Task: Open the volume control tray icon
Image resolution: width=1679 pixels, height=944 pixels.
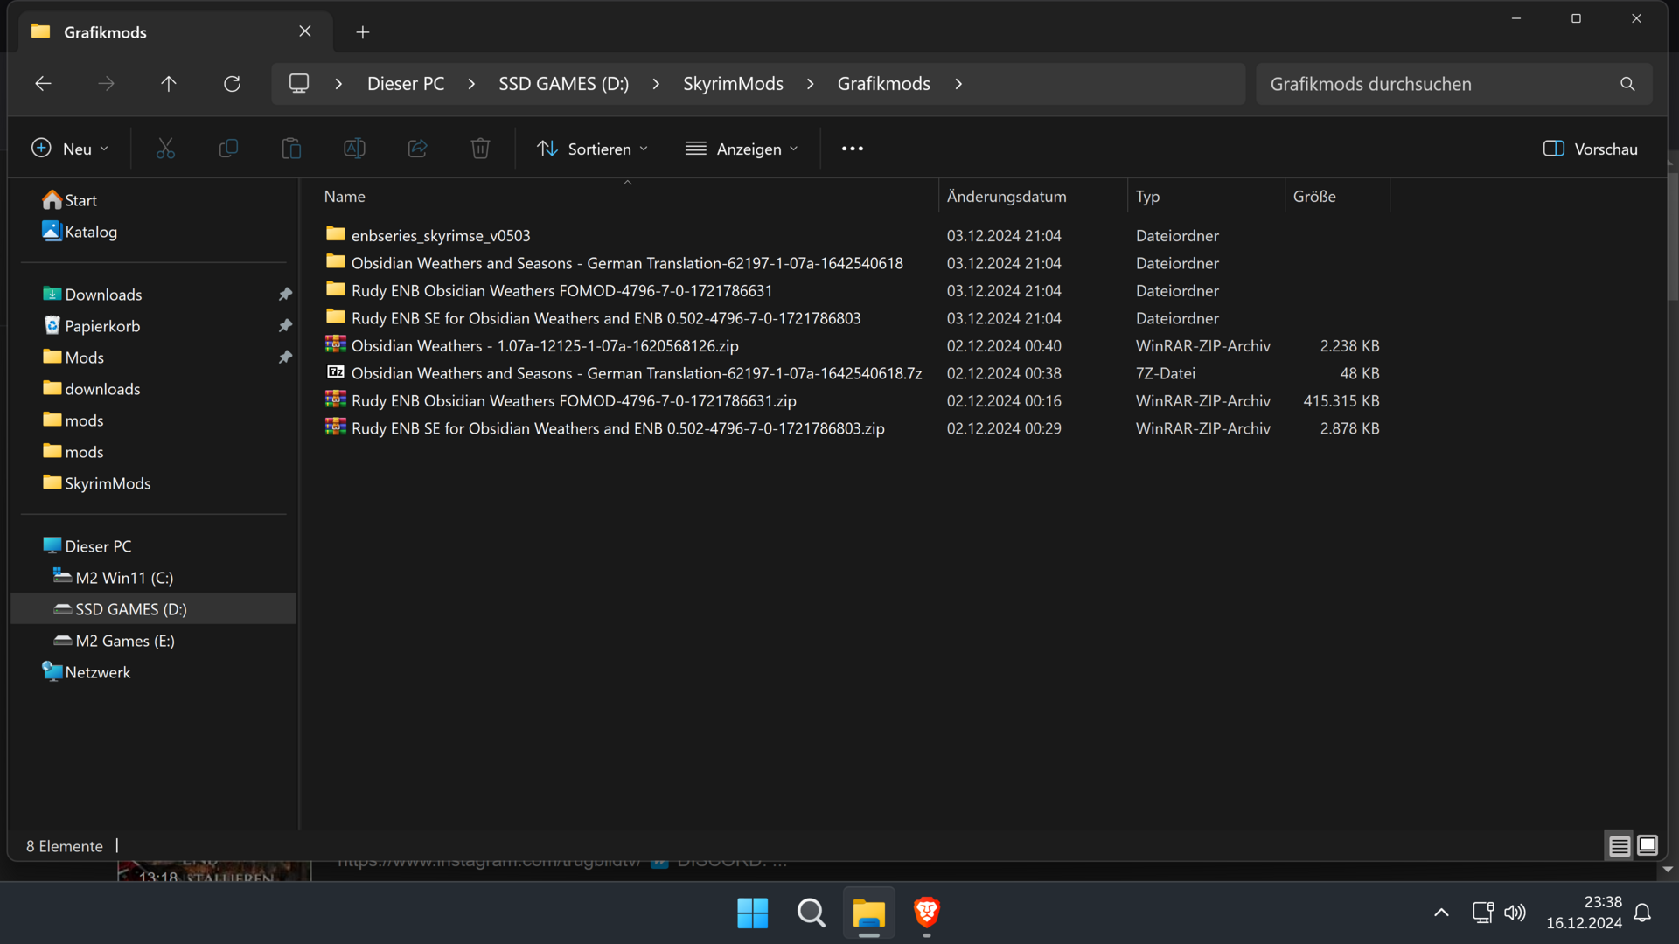Action: (1515, 913)
